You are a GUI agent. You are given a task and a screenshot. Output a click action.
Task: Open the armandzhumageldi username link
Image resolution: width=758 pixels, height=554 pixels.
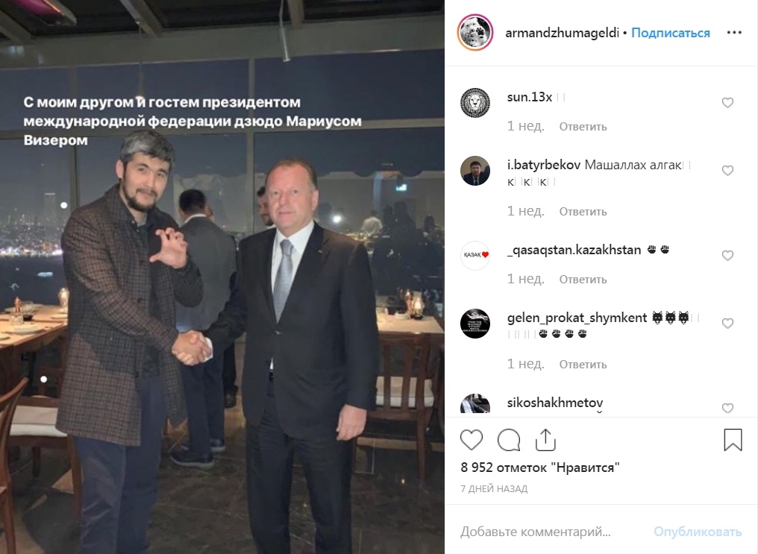tap(563, 32)
